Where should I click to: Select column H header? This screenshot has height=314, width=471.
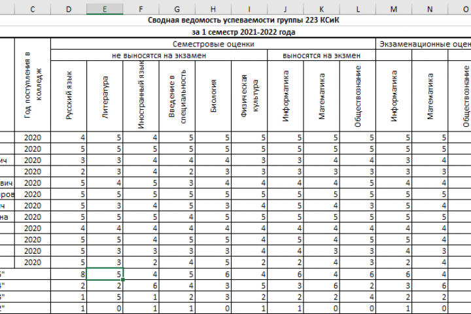[213, 9]
